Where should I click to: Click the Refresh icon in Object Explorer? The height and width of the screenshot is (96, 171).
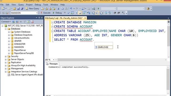28,22
